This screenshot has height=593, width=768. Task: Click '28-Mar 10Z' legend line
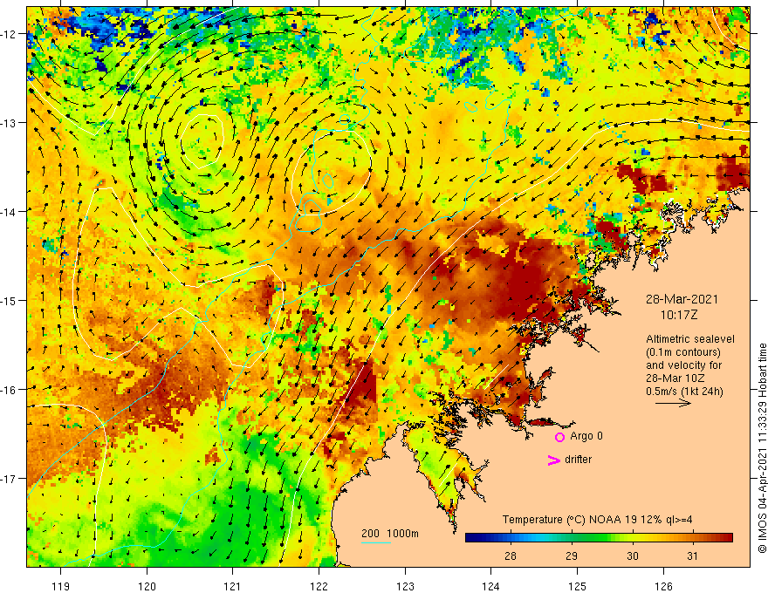(675, 378)
